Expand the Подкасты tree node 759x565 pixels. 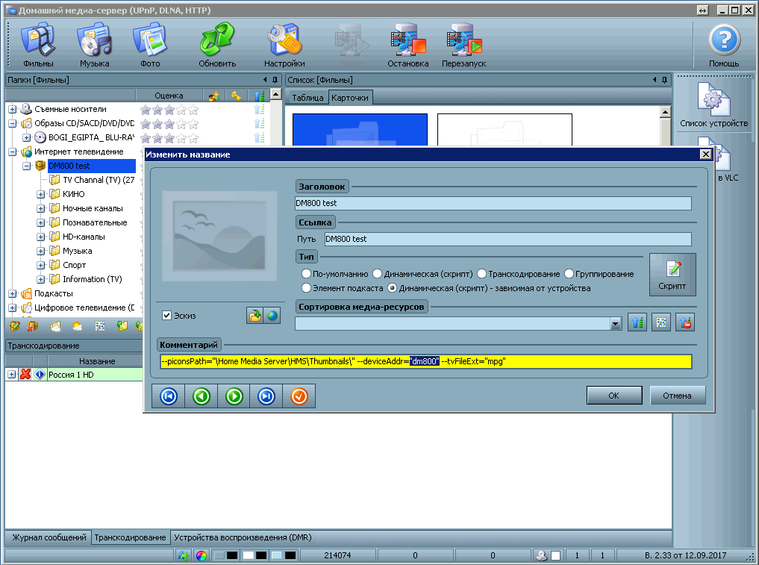click(x=13, y=293)
